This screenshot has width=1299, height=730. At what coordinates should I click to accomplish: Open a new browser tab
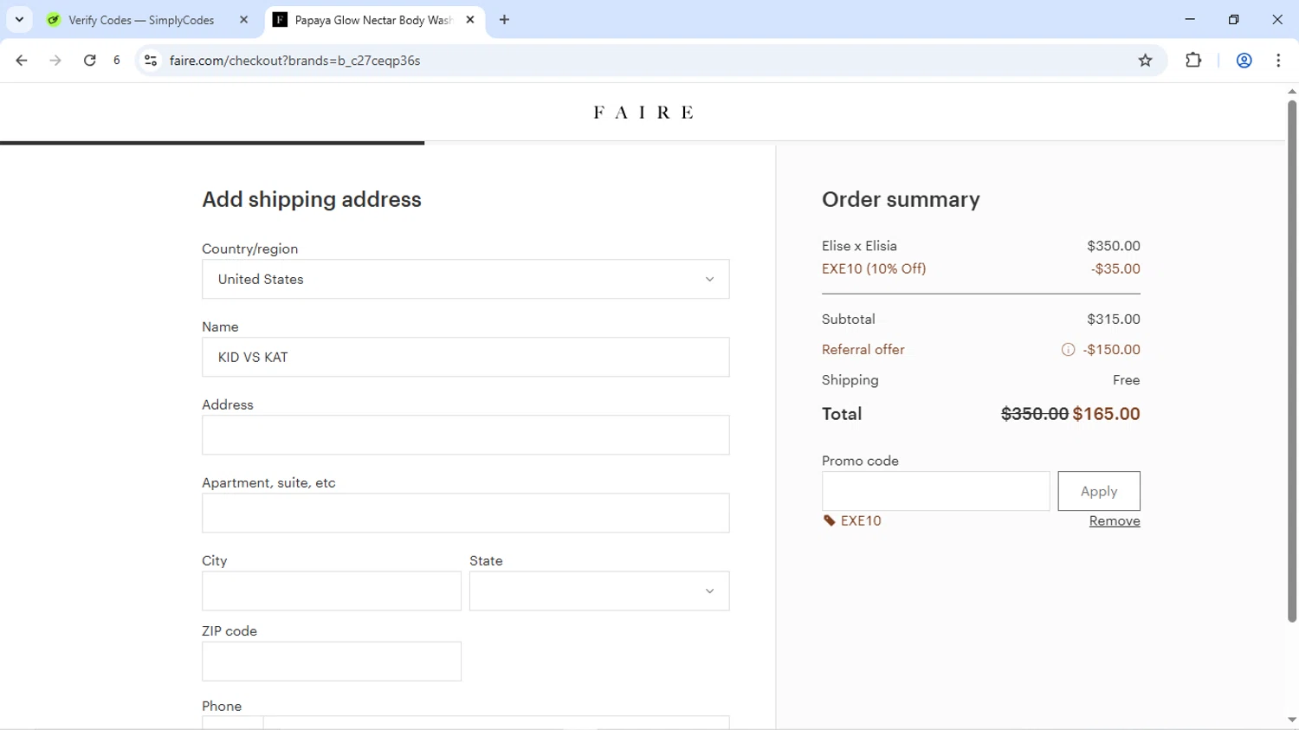click(x=504, y=20)
